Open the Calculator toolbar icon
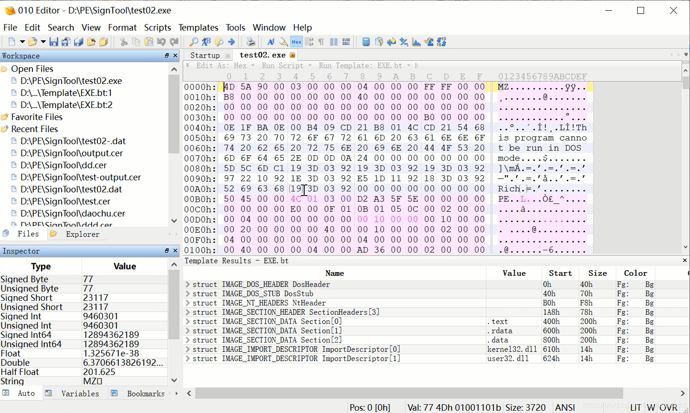This screenshot has width=690, height=413. pyautogui.click(x=366, y=42)
